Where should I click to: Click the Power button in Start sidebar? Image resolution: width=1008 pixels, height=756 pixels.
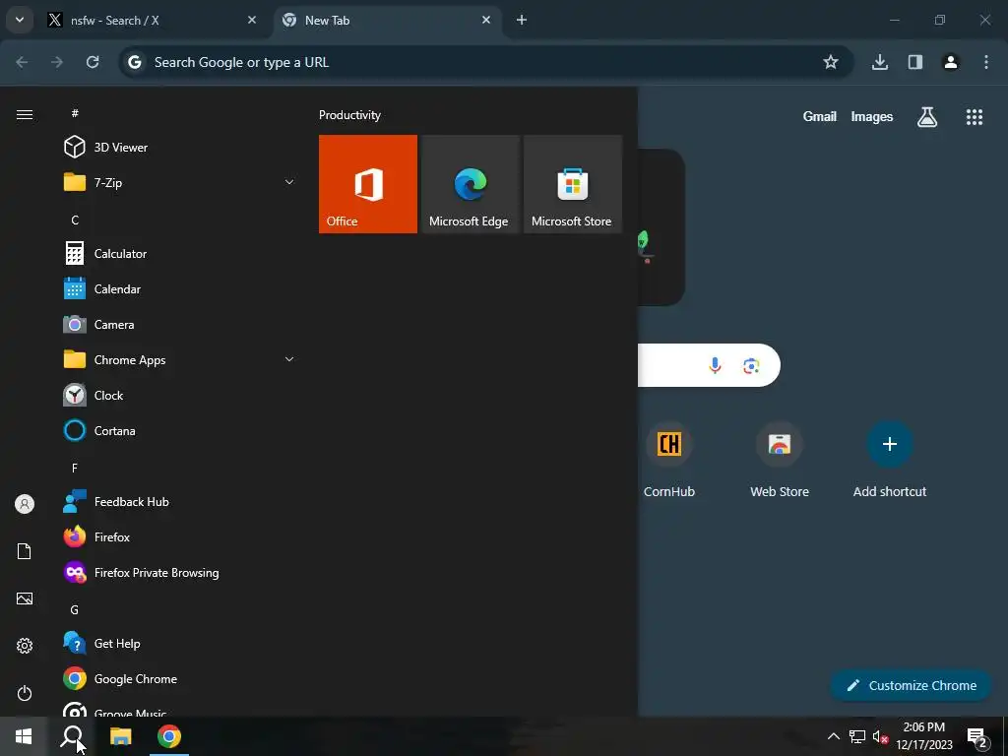click(25, 693)
